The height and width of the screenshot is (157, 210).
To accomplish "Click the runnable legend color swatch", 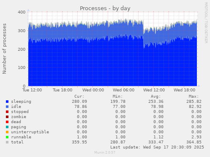I will tap(7, 137).
